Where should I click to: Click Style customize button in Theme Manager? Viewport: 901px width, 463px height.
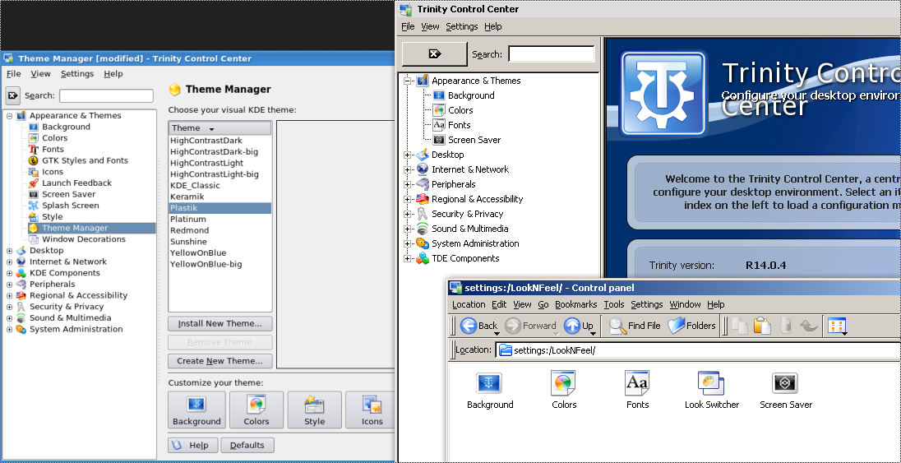pos(314,410)
